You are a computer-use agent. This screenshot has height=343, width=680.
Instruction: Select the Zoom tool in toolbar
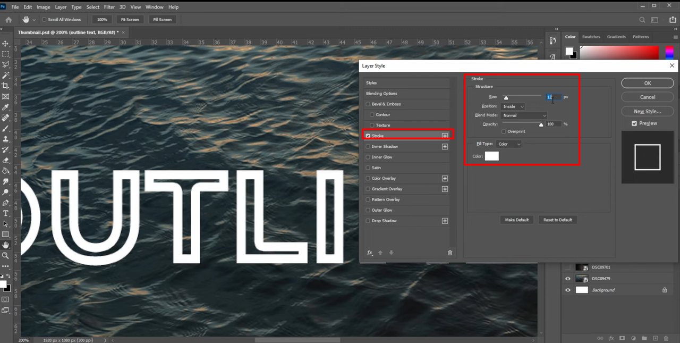point(6,256)
